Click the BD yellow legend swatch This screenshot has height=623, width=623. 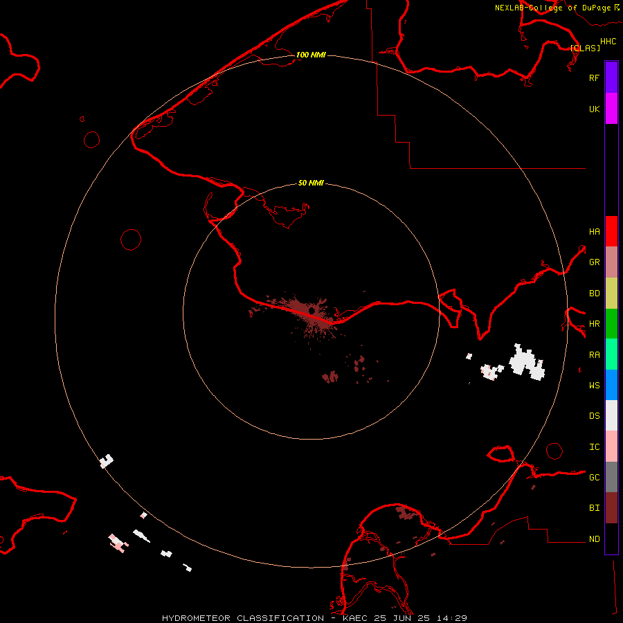pos(611,294)
